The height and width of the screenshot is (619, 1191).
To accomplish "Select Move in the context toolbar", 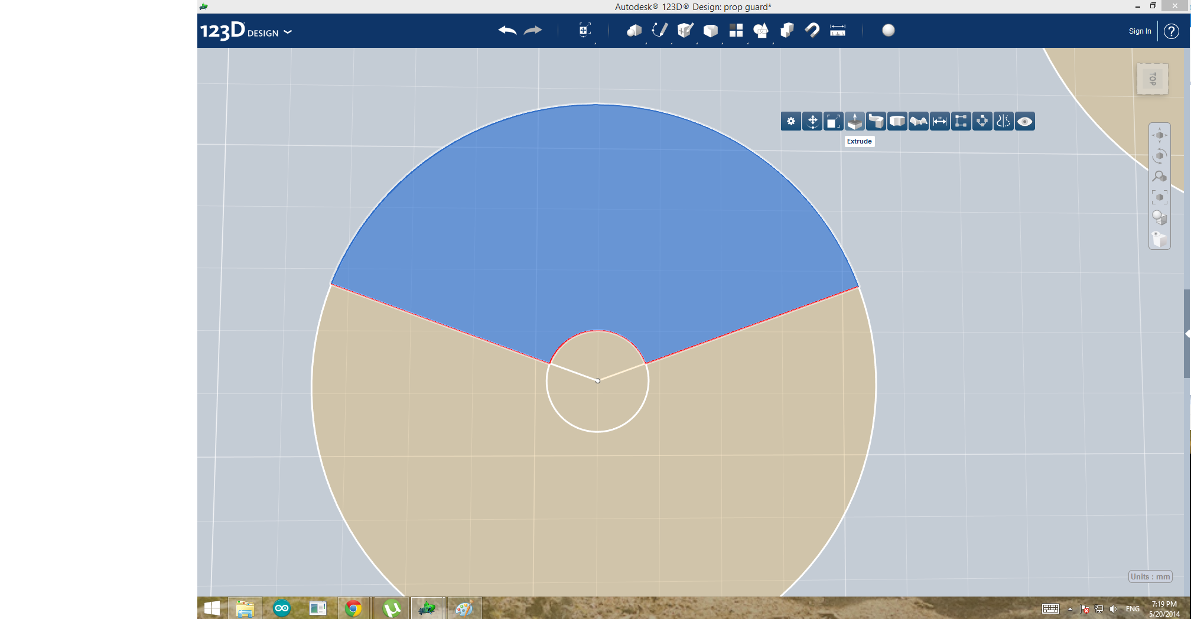I will click(x=812, y=122).
